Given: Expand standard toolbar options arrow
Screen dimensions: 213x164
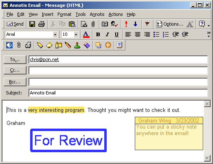Looking at the screenshot, I should (209, 26).
